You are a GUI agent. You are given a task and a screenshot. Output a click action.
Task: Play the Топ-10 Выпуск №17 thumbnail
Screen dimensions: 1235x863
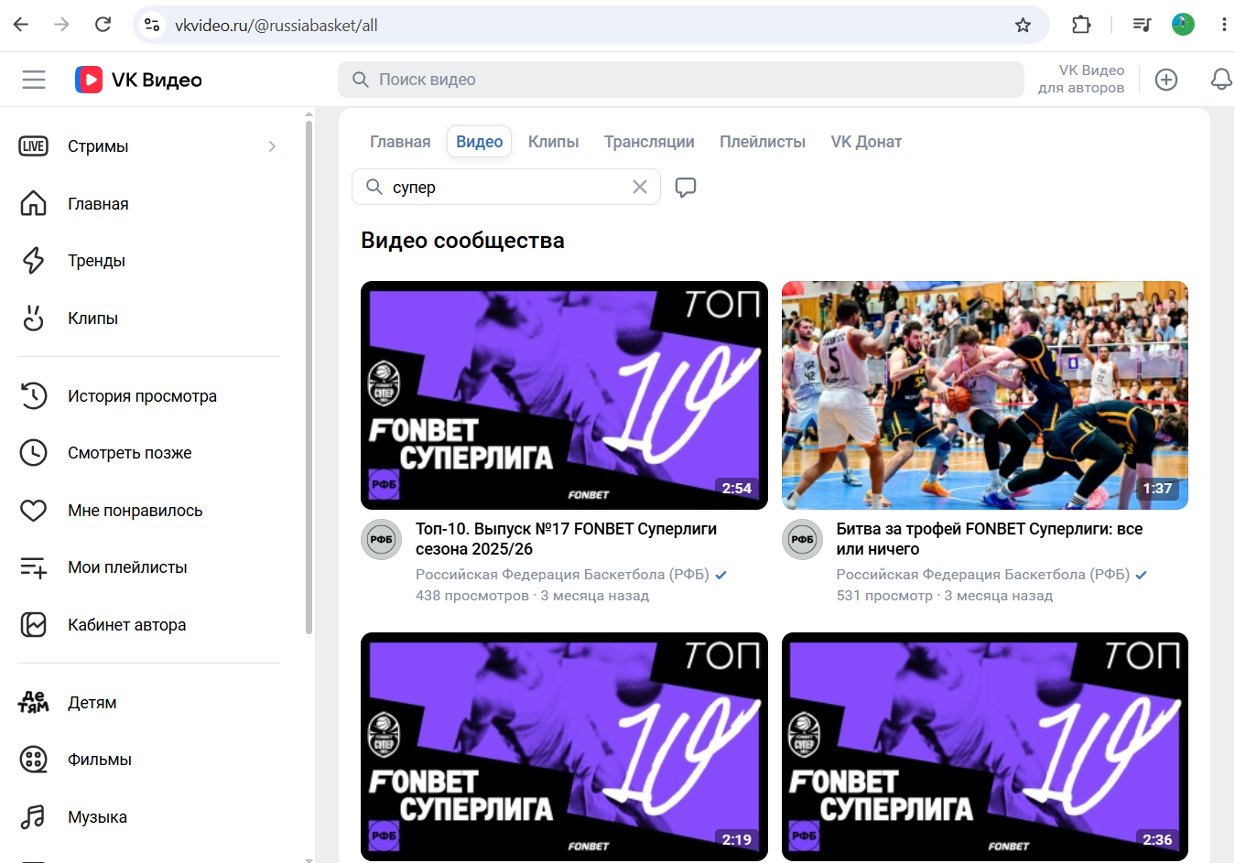click(x=564, y=395)
